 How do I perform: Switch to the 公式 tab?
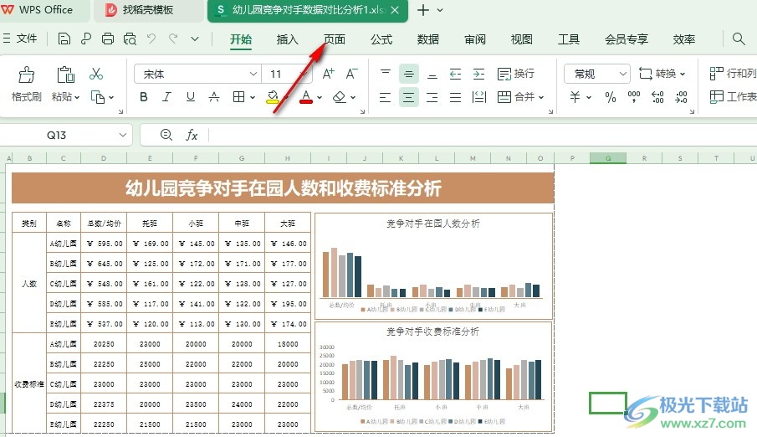click(x=381, y=39)
